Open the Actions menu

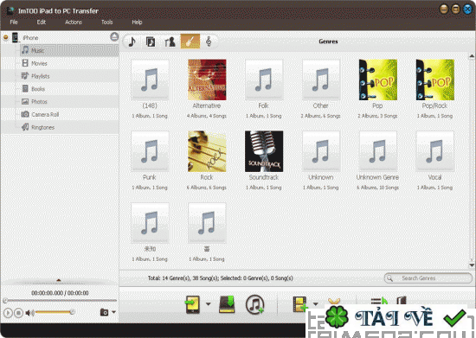click(x=74, y=22)
